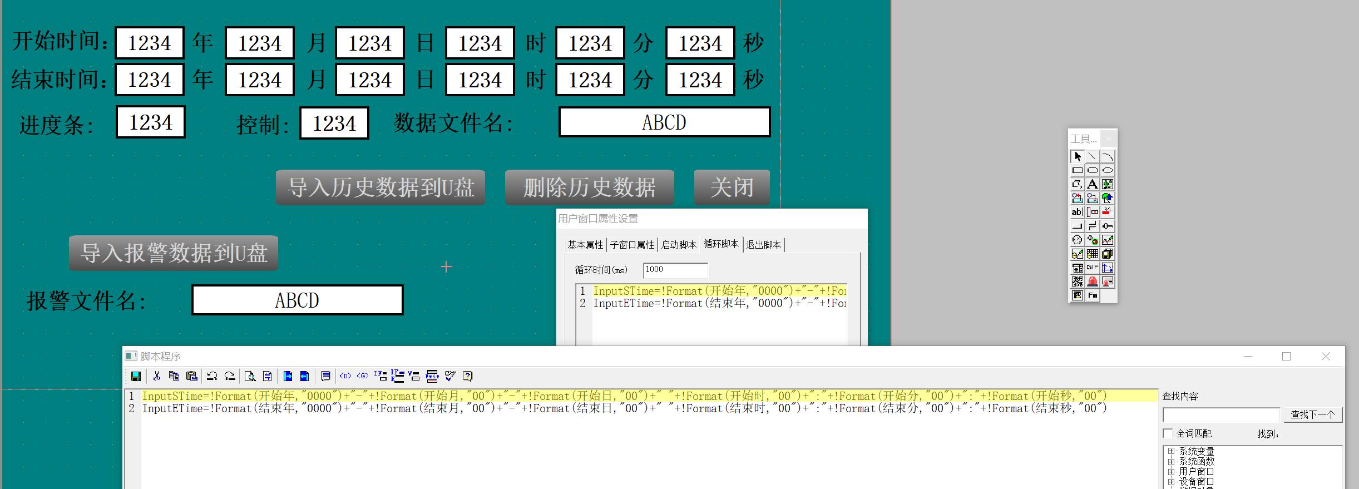
Task: Click the 查找内容 search input box
Action: pyautogui.click(x=1221, y=415)
